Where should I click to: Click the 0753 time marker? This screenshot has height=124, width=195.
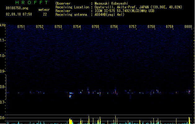58,27
